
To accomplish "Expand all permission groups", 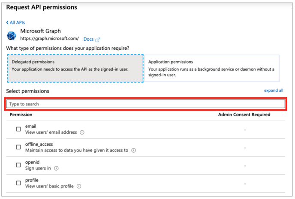I will coord(274,90).
